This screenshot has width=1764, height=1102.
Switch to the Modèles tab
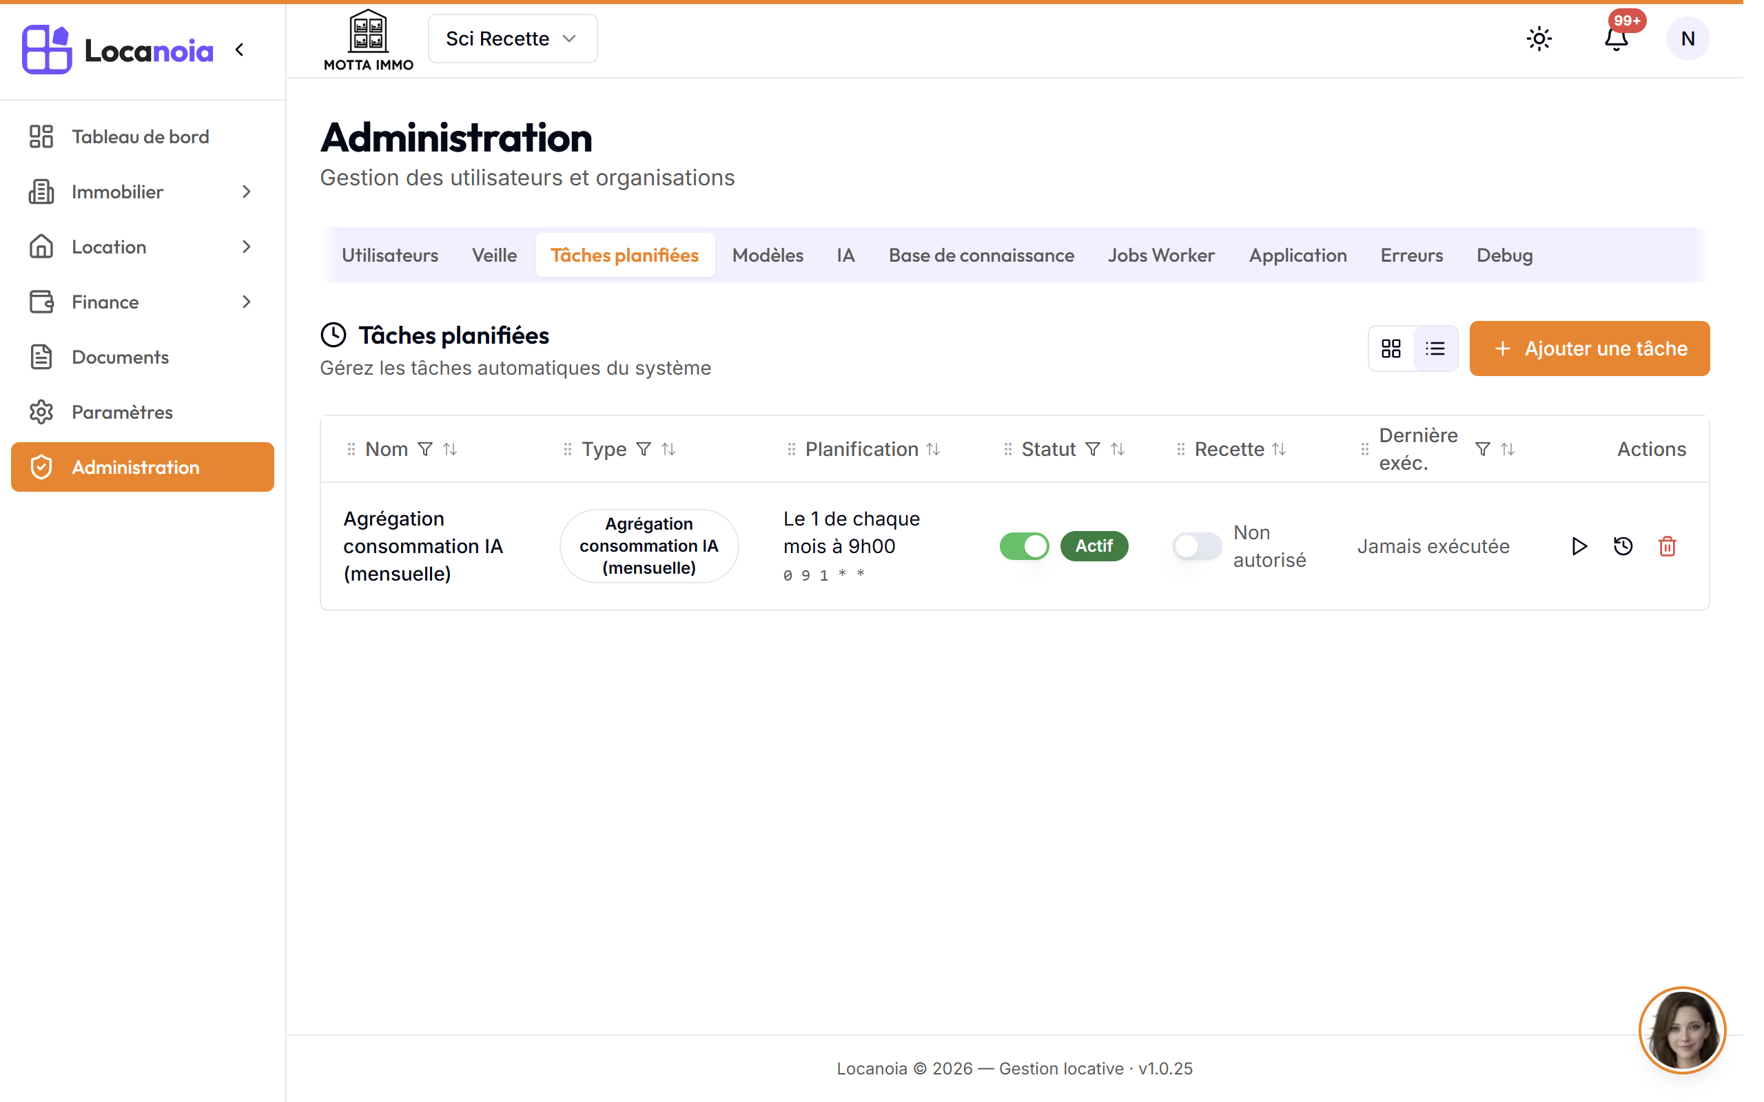pyautogui.click(x=768, y=255)
